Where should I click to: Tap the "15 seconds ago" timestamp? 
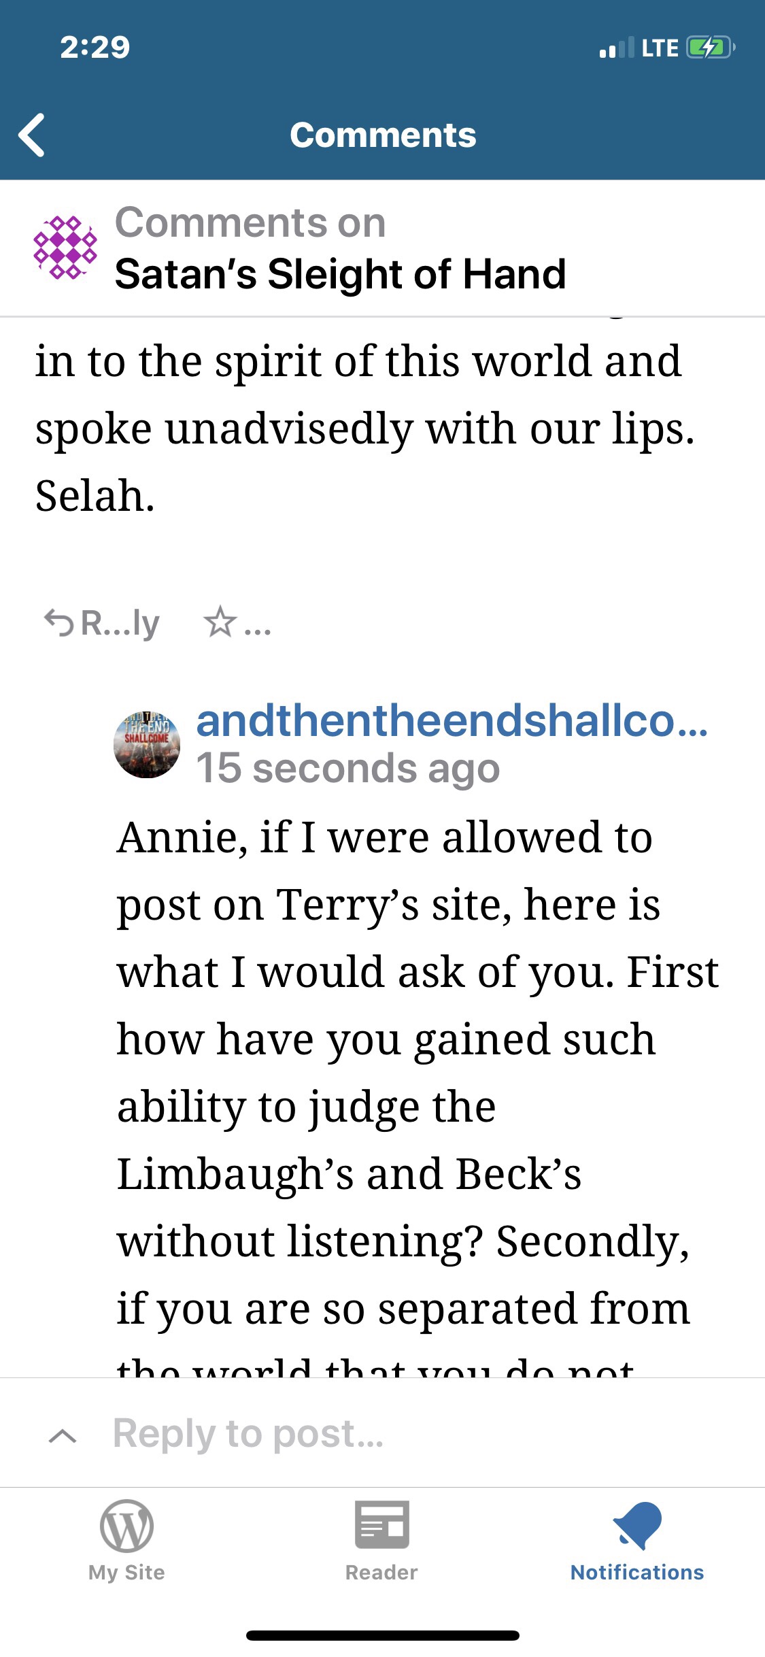pos(347,769)
